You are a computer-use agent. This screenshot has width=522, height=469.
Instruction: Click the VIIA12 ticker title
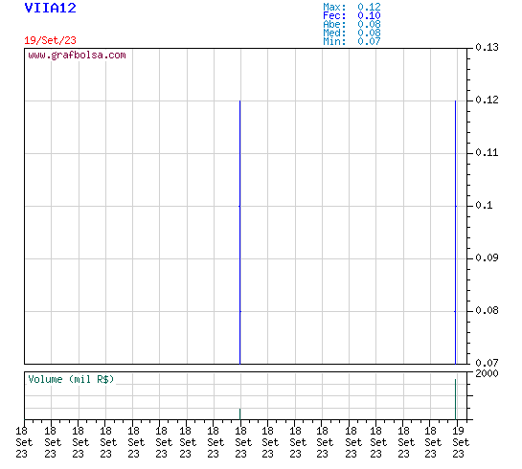[50, 8]
